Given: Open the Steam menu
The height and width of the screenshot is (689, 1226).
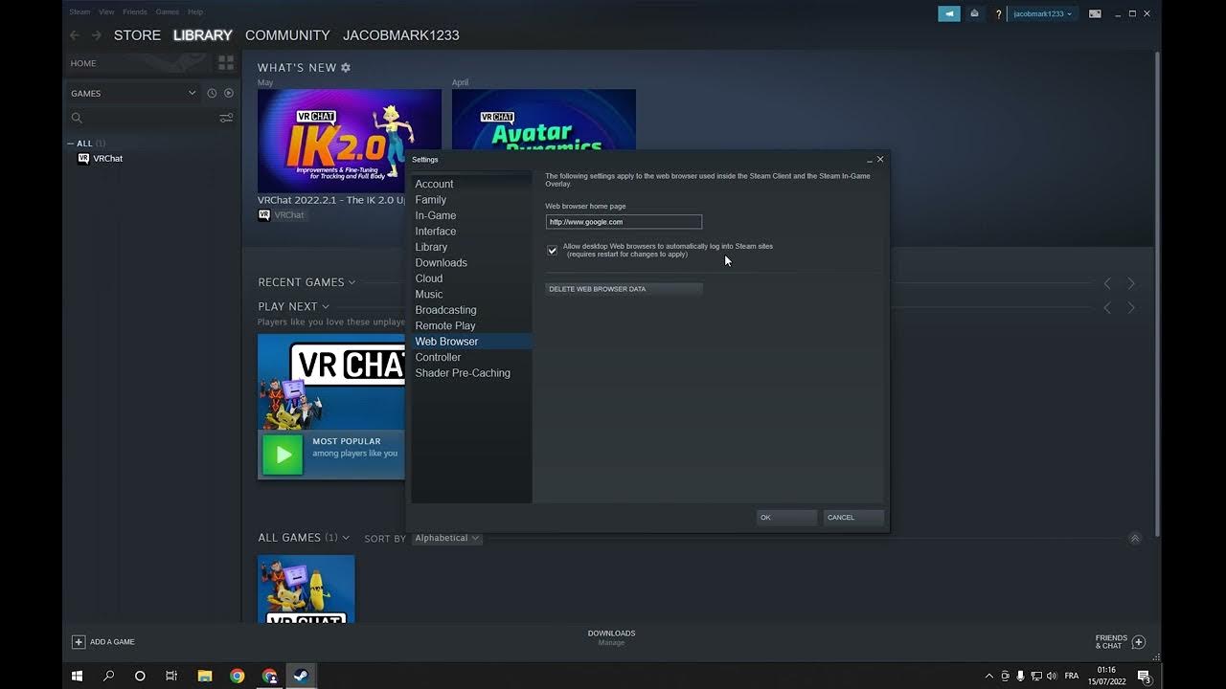Looking at the screenshot, I should [x=79, y=11].
